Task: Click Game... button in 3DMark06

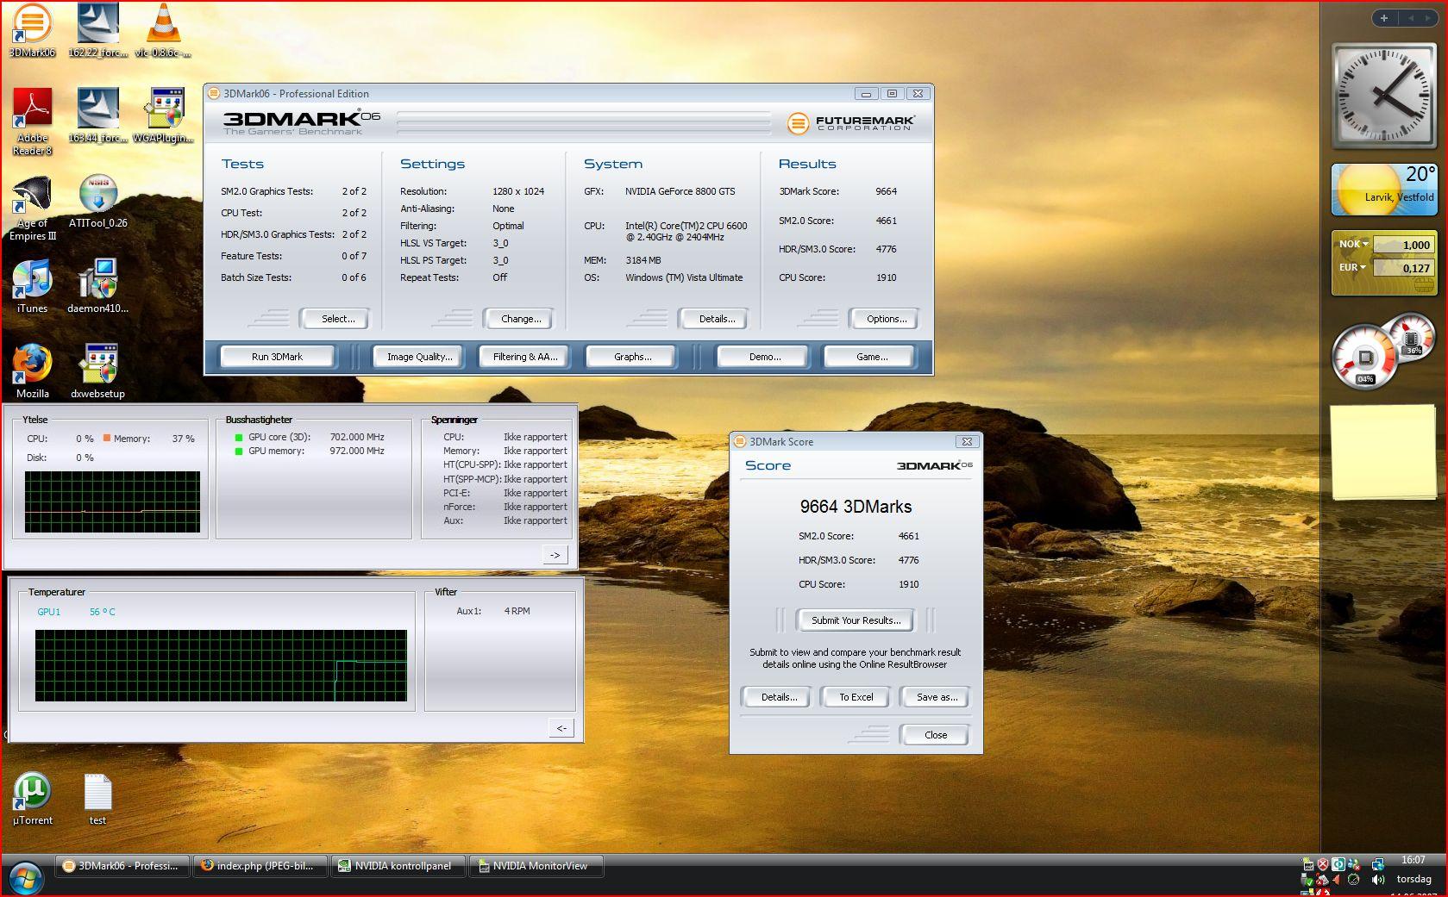Action: [x=871, y=357]
